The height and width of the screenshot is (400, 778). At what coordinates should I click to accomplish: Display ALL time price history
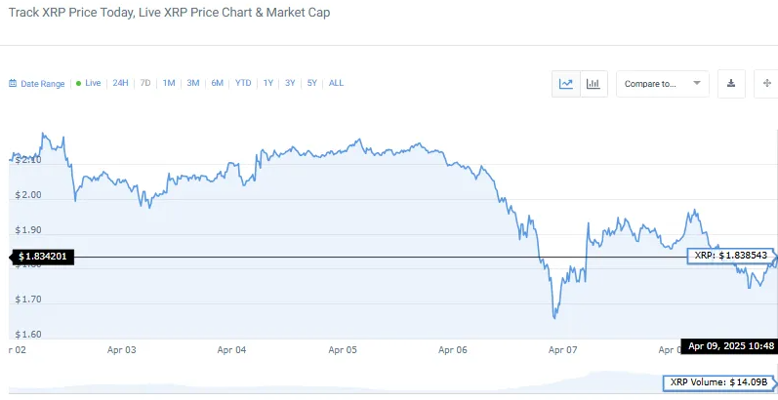coord(336,84)
